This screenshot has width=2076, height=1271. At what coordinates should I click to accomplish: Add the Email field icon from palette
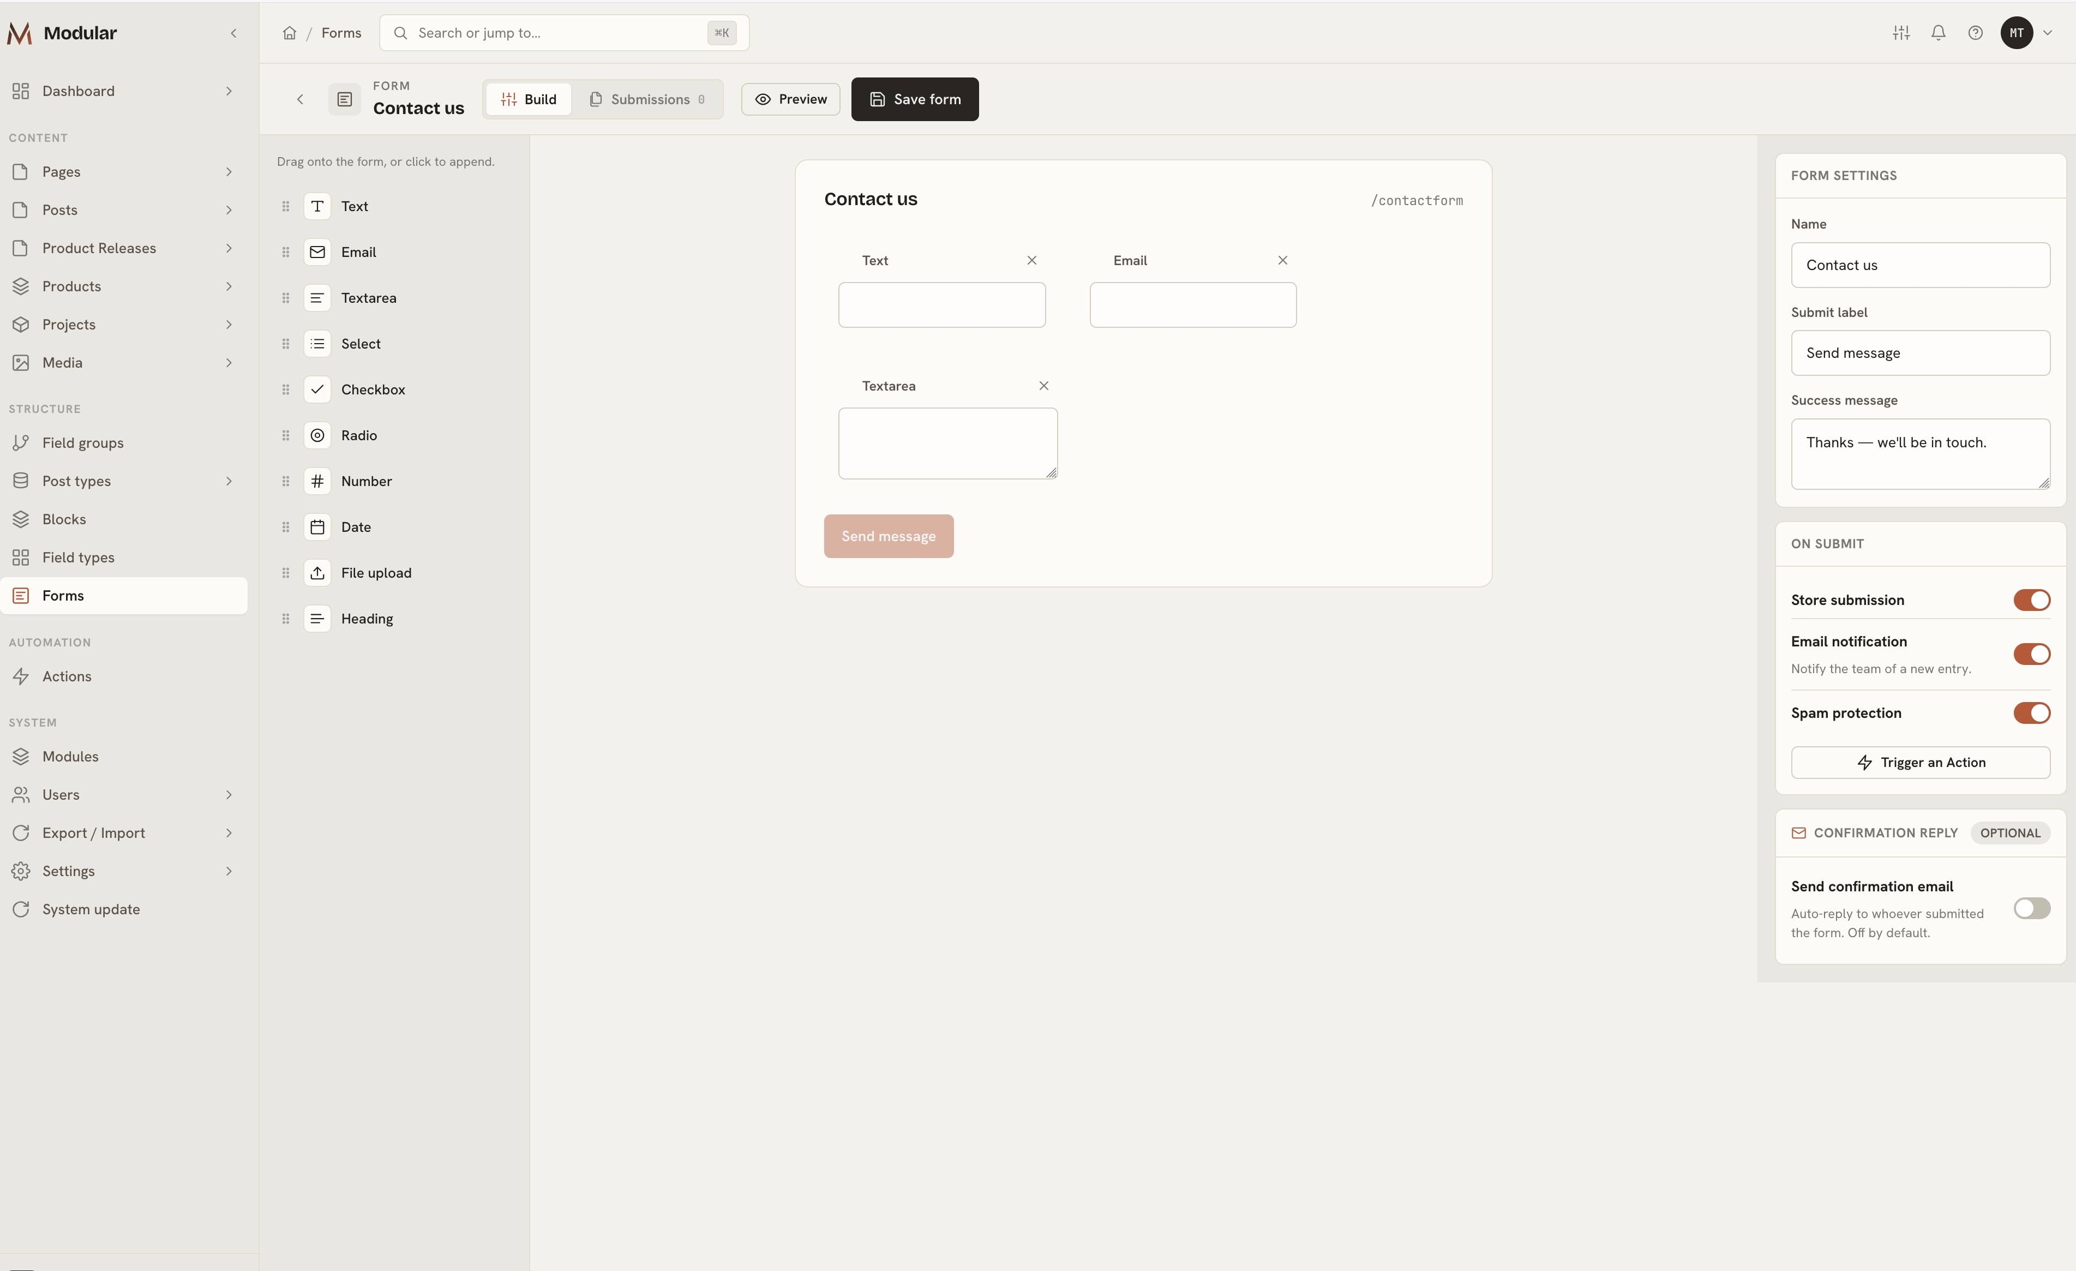(x=317, y=252)
